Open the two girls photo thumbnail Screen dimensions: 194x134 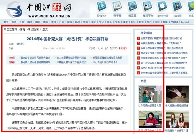pos(177,119)
